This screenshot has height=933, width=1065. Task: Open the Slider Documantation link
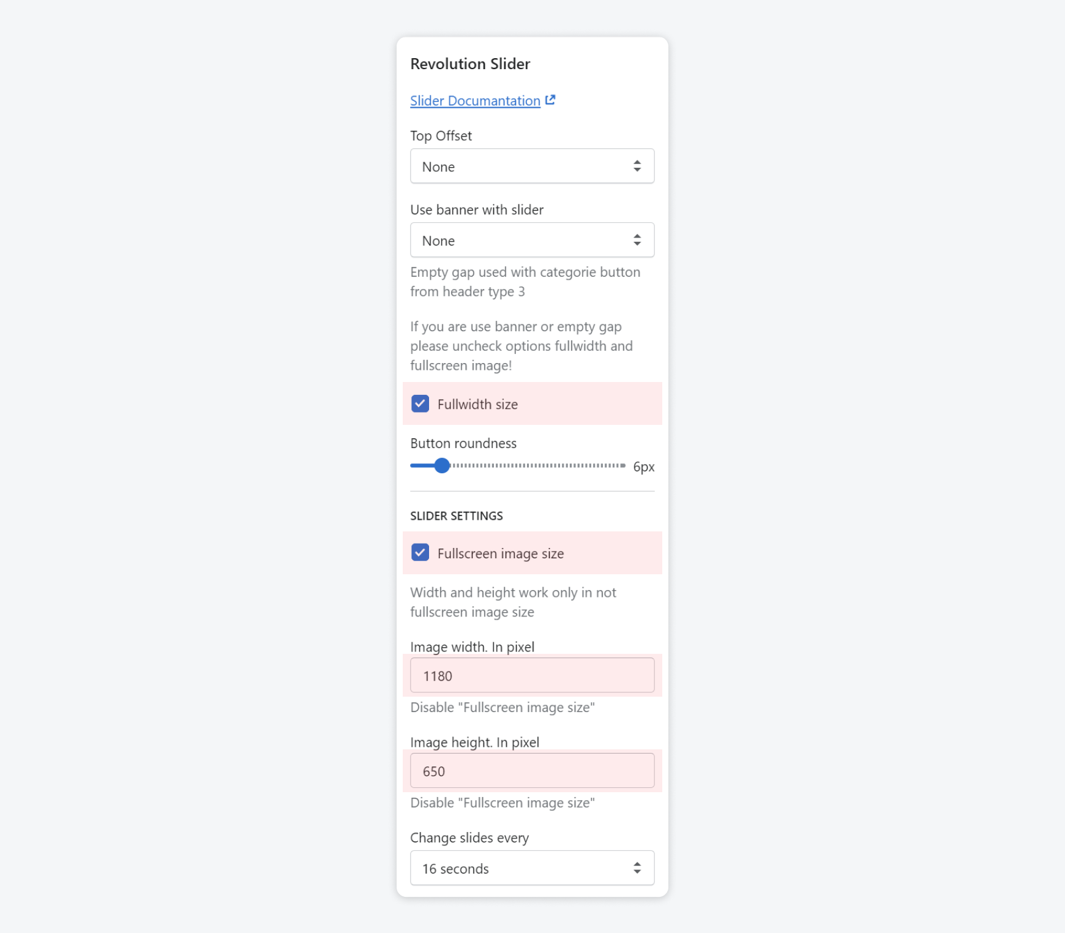(475, 101)
